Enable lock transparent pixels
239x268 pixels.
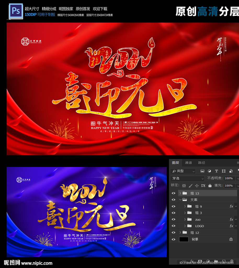pos(184,186)
